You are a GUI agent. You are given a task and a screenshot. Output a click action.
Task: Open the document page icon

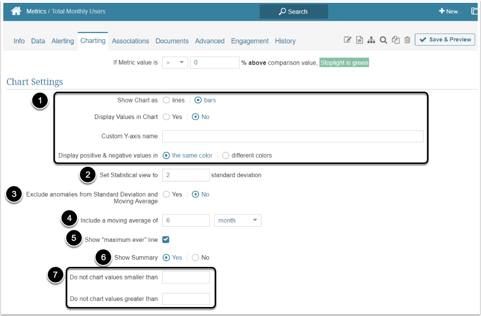pos(359,40)
